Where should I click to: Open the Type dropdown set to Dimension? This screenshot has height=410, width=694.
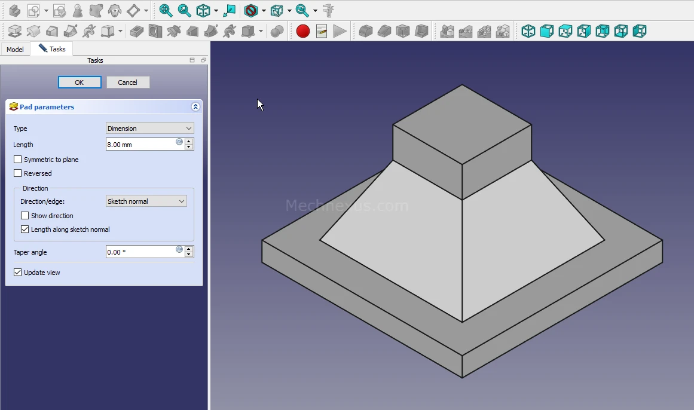pyautogui.click(x=149, y=128)
